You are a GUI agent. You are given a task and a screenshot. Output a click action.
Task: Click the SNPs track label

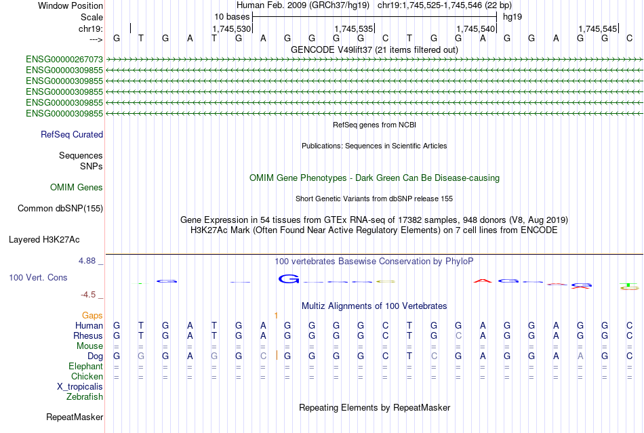pyautogui.click(x=92, y=166)
